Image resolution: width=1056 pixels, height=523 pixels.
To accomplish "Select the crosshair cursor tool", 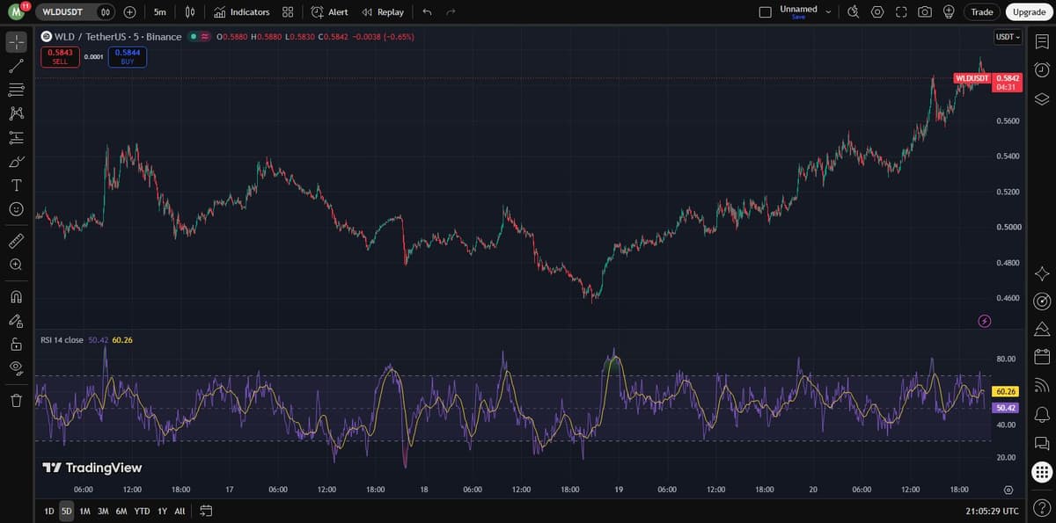I will tap(16, 41).
